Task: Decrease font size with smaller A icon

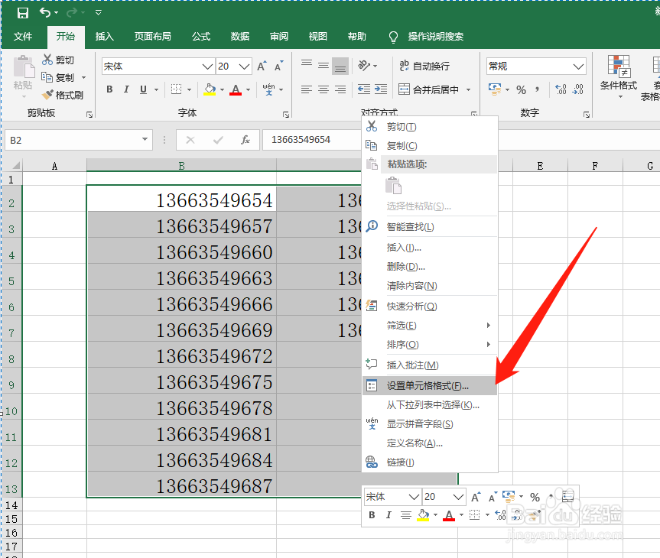Action: click(x=279, y=66)
